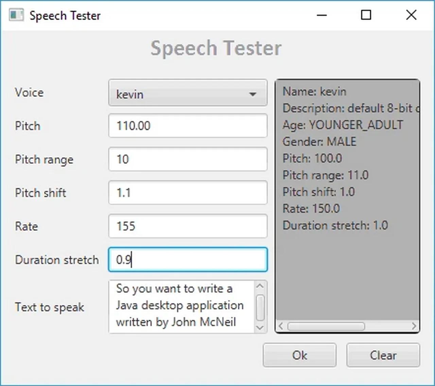Screen dimensions: 435x386
Task: Focus the Pitch shift field
Action: point(188,192)
